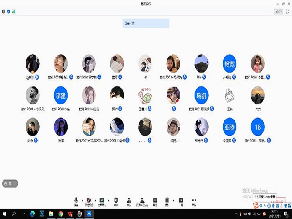Screen dimensions: 292x219
Task: Click the floating pill button at left
Action: (x=10, y=183)
